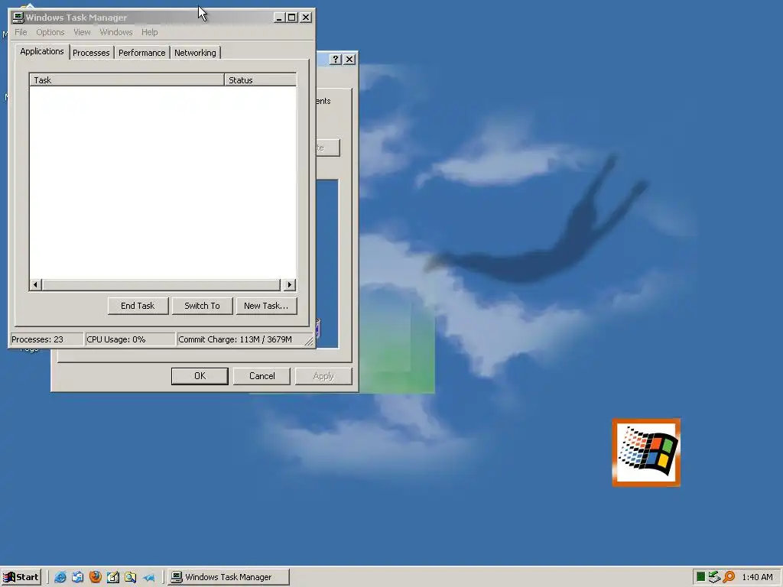
Task: Click the CPU Usage: 0% status bar entry
Action: pyautogui.click(x=130, y=339)
